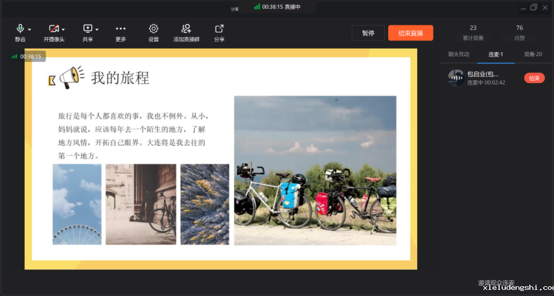Open the microphone options dropdown arrow
Screen dimensions: 554x296
coord(30,30)
